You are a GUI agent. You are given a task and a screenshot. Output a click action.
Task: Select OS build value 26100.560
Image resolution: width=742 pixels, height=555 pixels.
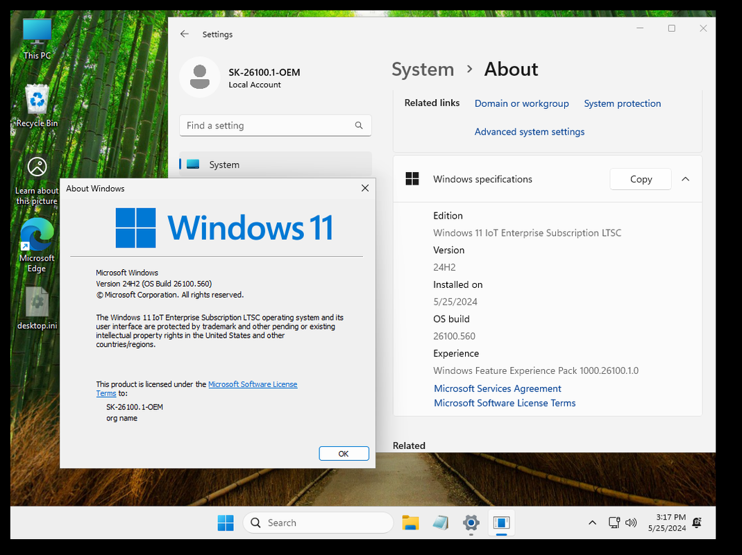454,336
